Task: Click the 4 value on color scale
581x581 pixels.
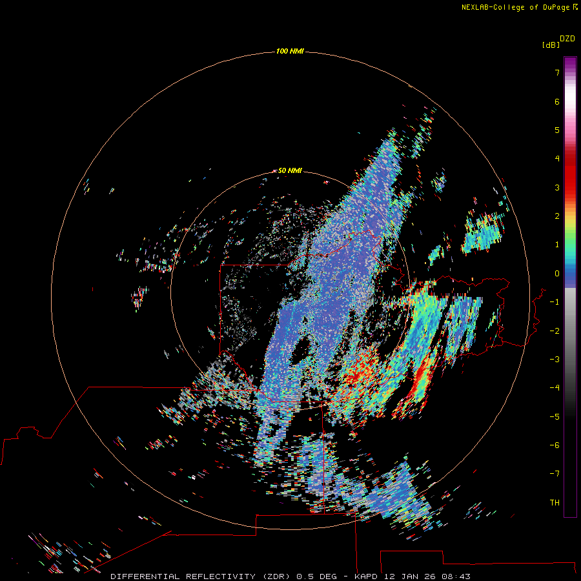Action: click(x=557, y=159)
